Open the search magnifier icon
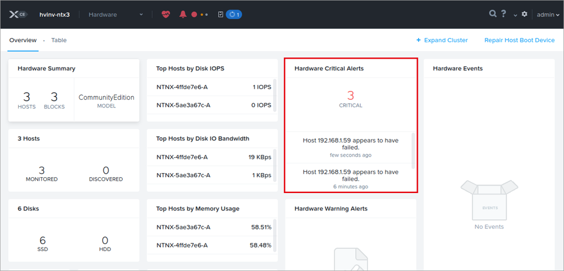Viewport: 564px width, 271px height. pos(493,14)
